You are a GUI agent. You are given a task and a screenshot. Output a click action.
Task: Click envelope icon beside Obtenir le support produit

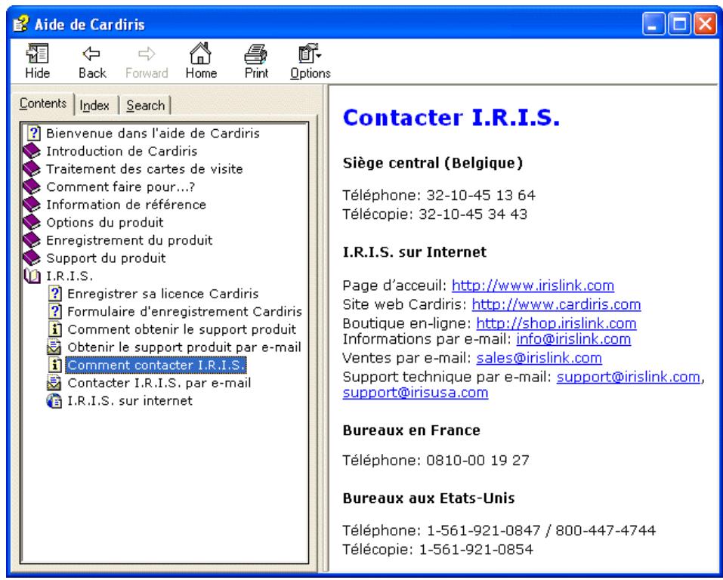coord(54,347)
